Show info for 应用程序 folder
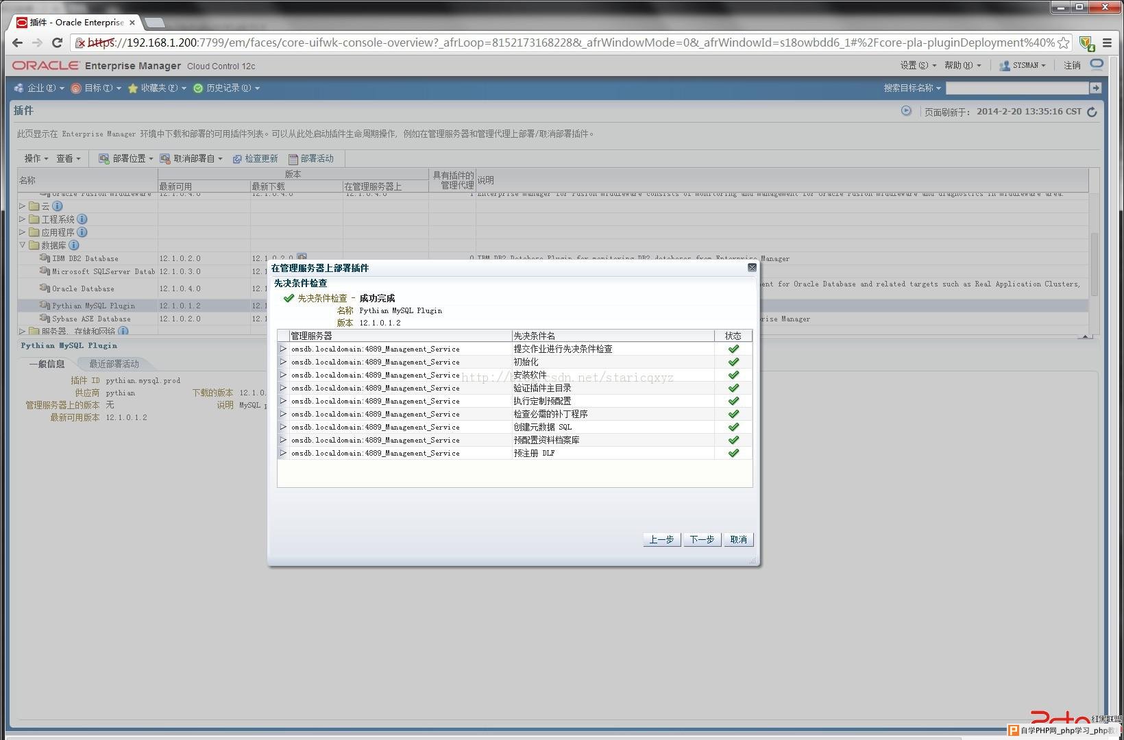 82,232
